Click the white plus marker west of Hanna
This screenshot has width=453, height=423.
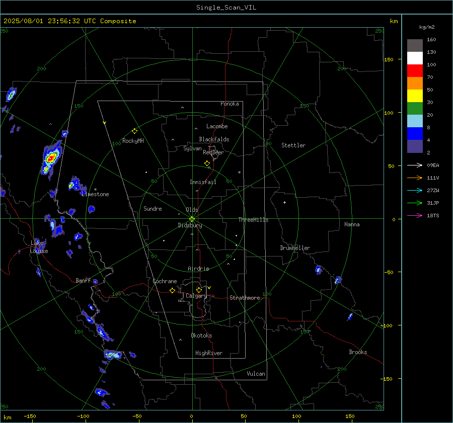pyautogui.click(x=284, y=202)
